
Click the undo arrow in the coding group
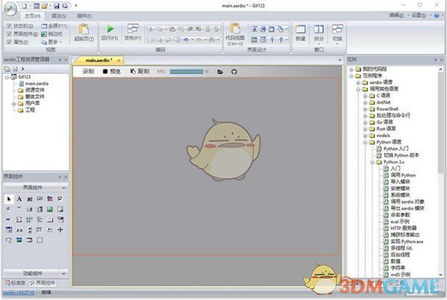(x=186, y=40)
